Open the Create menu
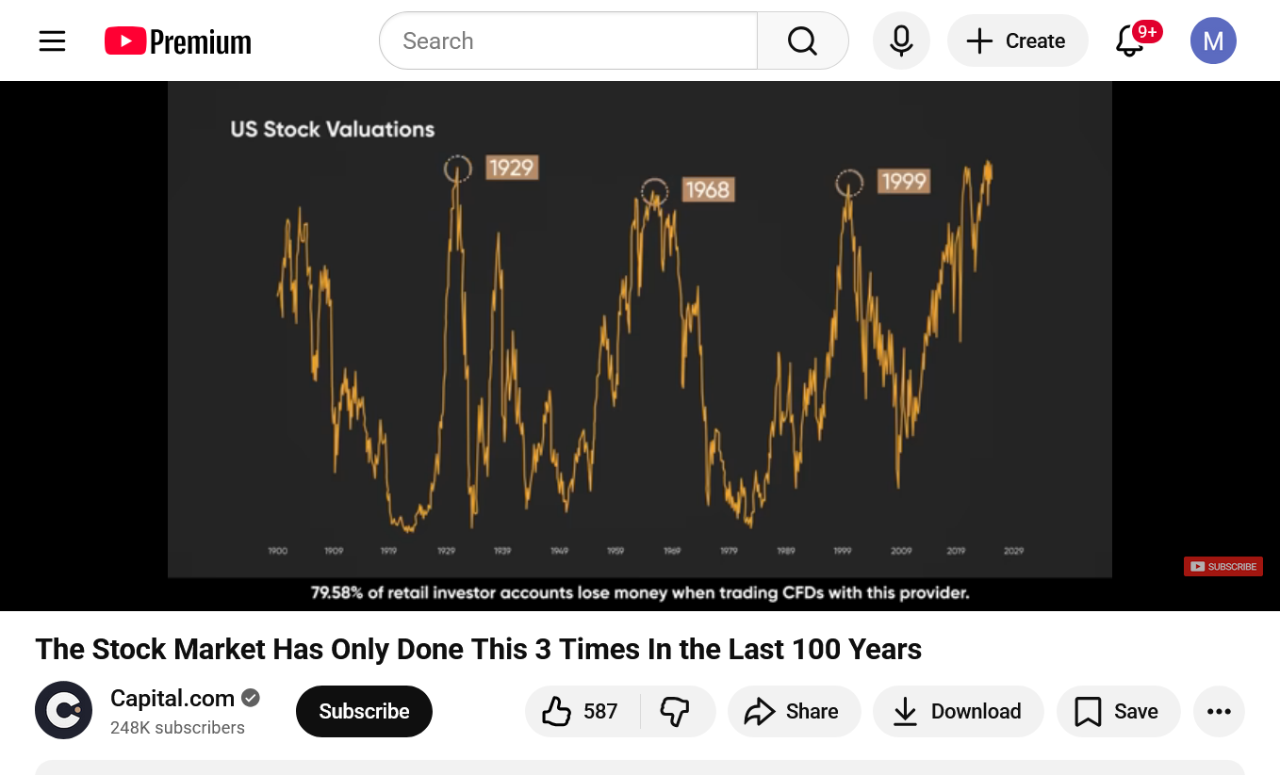The image size is (1280, 775). click(1017, 41)
